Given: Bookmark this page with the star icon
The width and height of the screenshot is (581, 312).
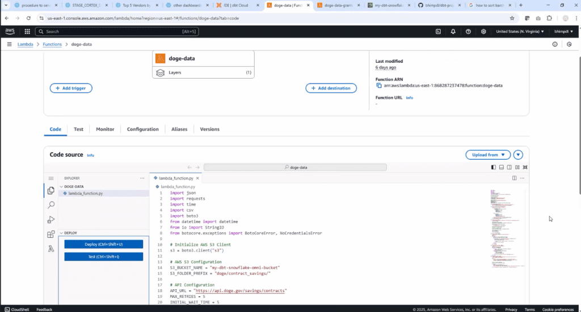Looking at the screenshot, I should point(512,18).
